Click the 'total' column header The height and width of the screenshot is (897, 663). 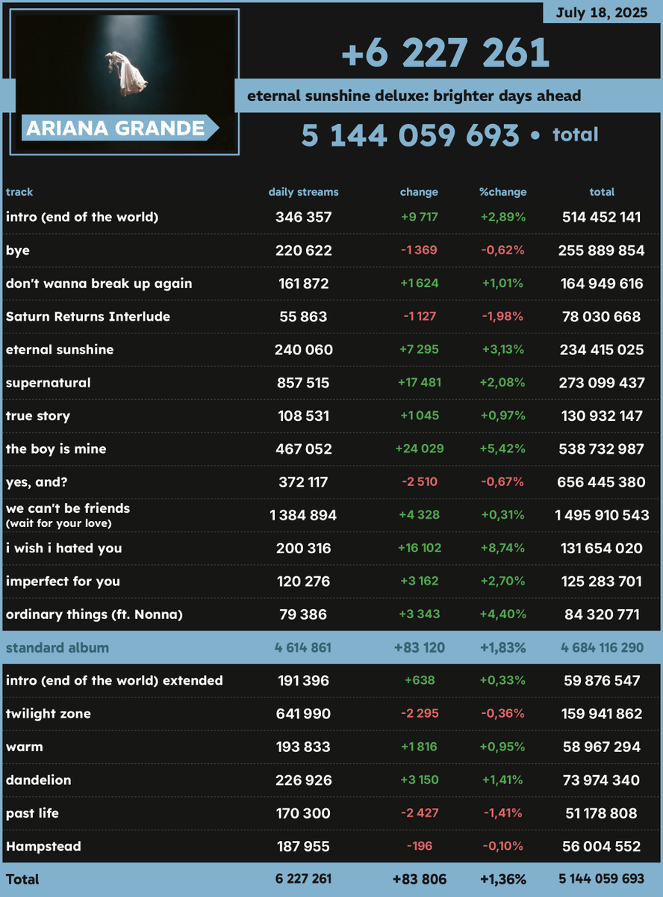pyautogui.click(x=602, y=192)
